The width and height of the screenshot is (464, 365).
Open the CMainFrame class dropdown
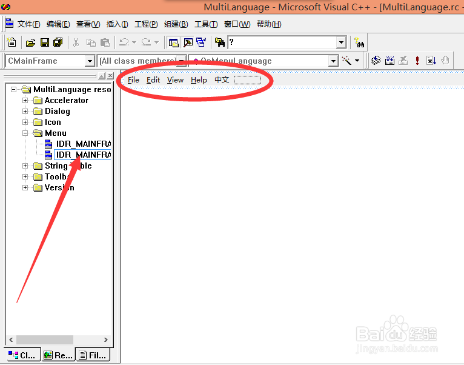[x=90, y=61]
